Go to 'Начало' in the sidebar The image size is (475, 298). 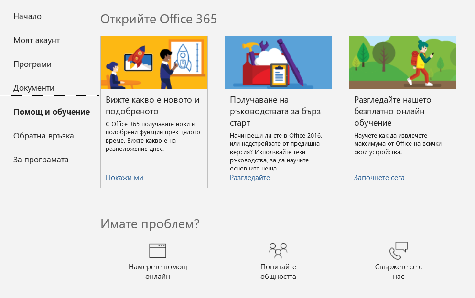click(27, 16)
